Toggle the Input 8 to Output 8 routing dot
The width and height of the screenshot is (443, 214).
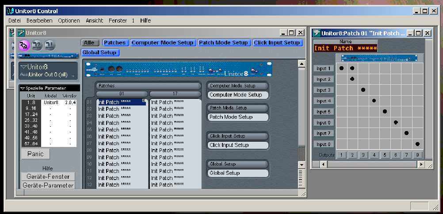(x=417, y=144)
